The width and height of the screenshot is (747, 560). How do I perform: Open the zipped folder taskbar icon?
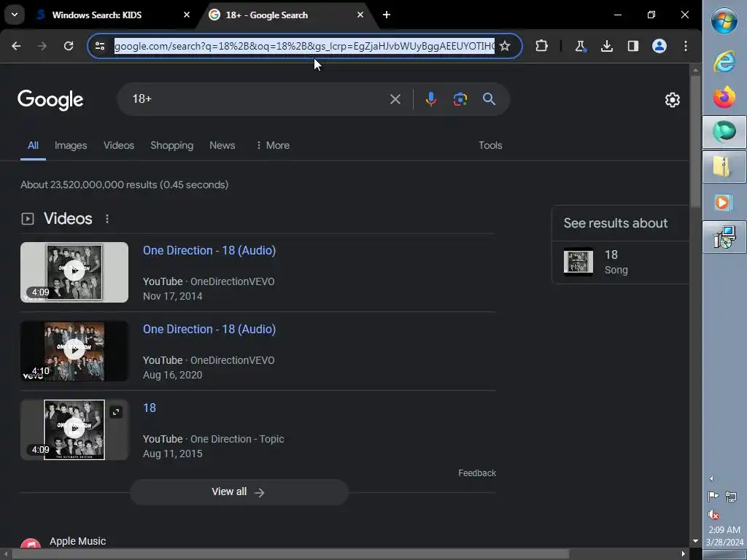point(724,167)
